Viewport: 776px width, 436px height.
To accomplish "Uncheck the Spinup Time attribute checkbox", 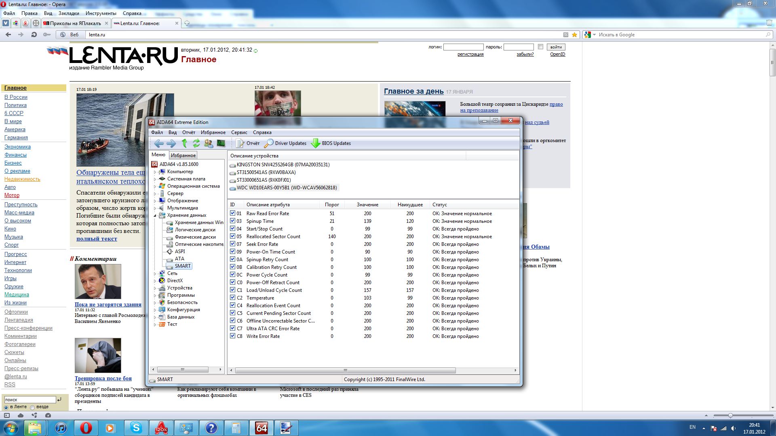I will click(233, 221).
